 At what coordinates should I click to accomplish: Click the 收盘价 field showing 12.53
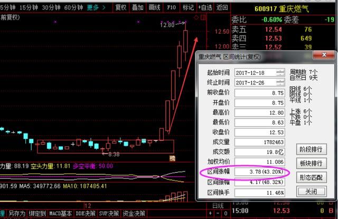click(259, 132)
